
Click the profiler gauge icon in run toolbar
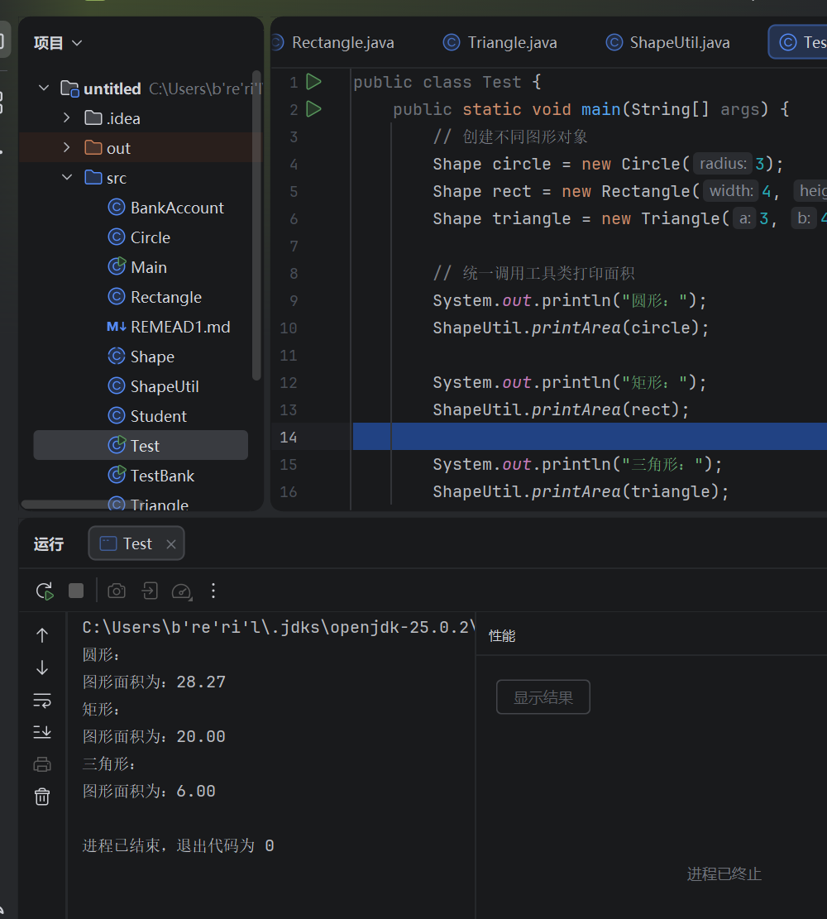coord(181,591)
